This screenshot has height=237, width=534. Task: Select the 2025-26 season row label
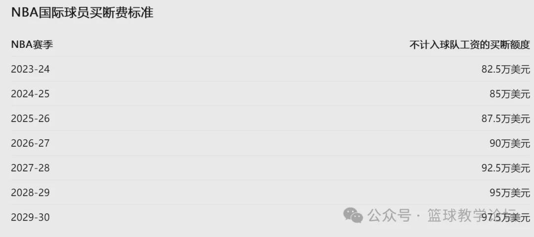coord(30,118)
